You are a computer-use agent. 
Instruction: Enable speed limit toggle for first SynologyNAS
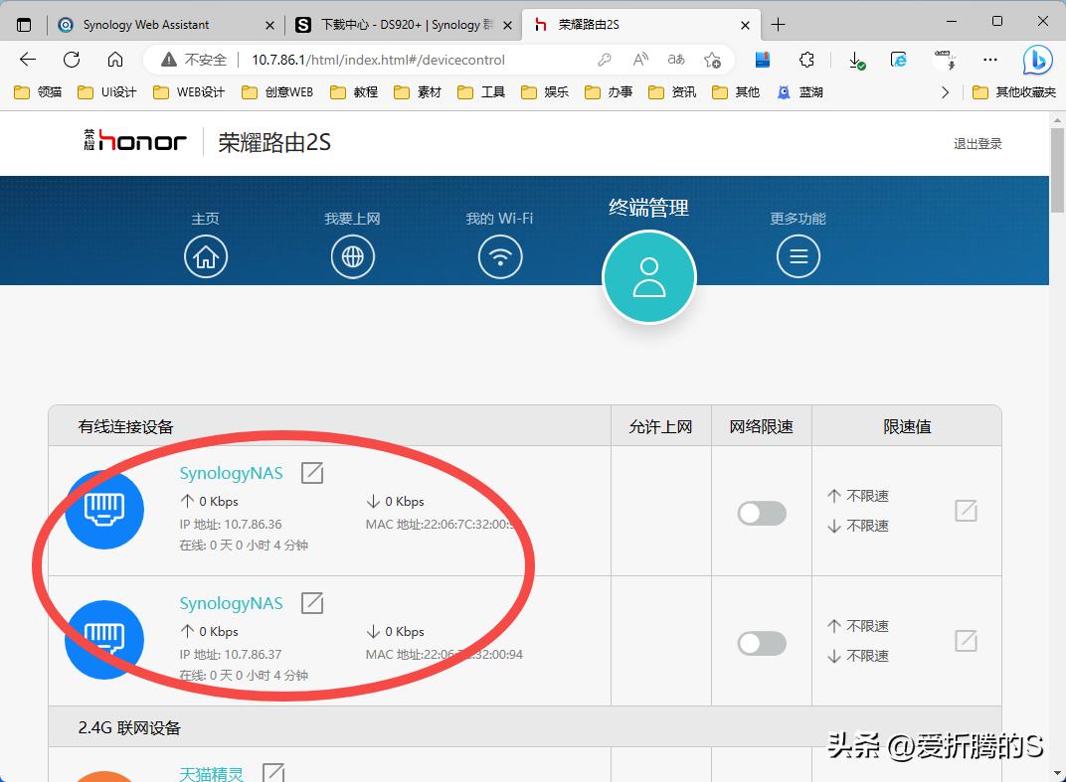coord(761,513)
